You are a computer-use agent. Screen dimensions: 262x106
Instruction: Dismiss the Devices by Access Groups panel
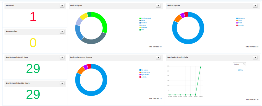(x=158, y=57)
